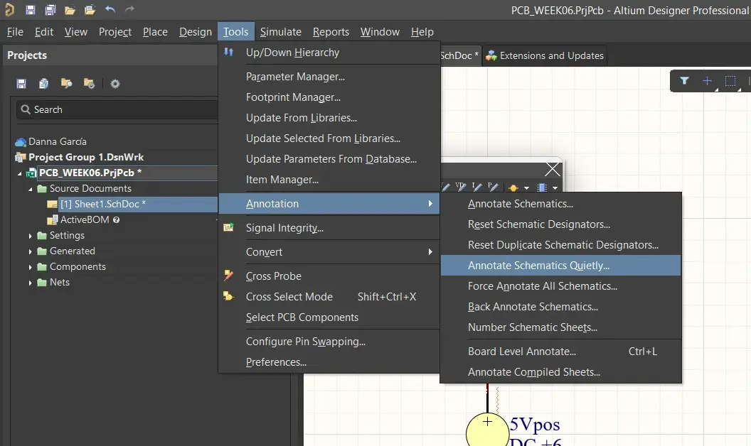Choose Annotate Compiled Sheets
Viewport: 751px width, 446px height.
point(560,372)
